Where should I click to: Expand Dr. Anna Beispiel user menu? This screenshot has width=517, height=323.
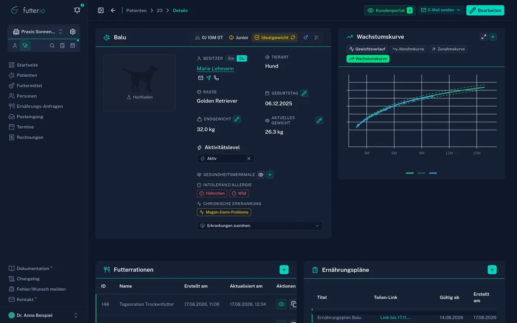click(44, 315)
